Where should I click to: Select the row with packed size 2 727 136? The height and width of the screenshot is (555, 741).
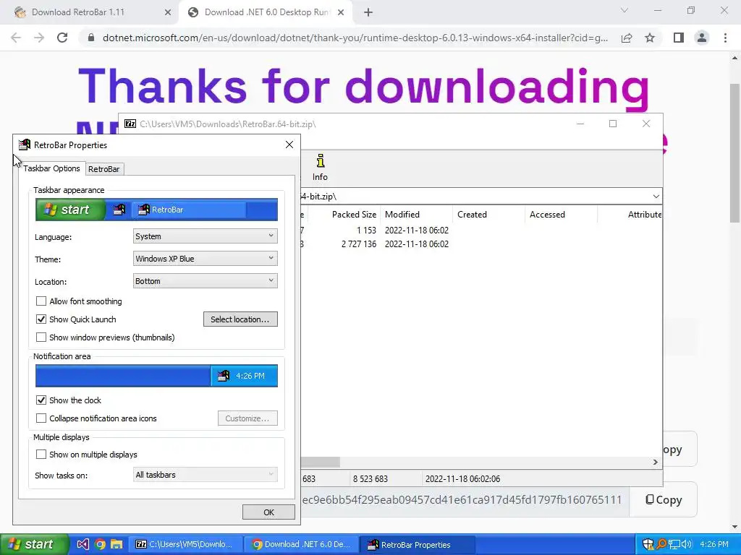pyautogui.click(x=481, y=244)
